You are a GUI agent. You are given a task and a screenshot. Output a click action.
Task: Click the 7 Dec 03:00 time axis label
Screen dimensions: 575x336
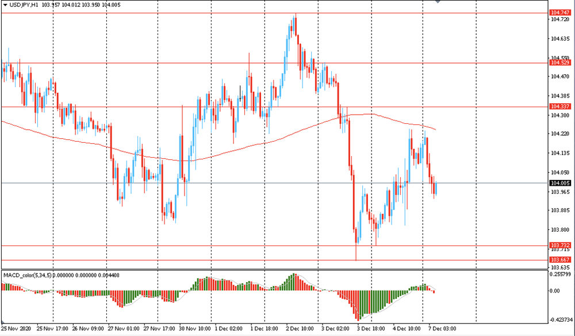[x=443, y=329]
